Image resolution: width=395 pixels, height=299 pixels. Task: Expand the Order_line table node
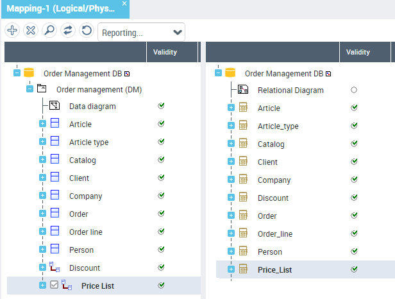231,234
